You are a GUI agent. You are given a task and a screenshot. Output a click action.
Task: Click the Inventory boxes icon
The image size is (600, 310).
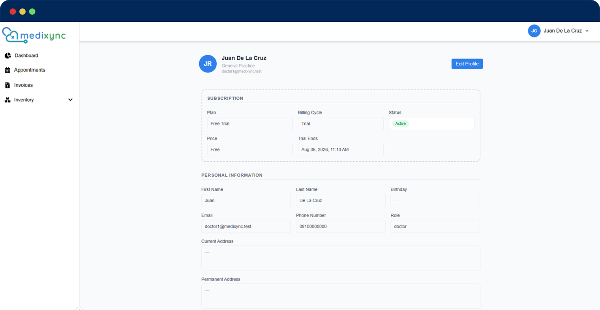tap(7, 100)
